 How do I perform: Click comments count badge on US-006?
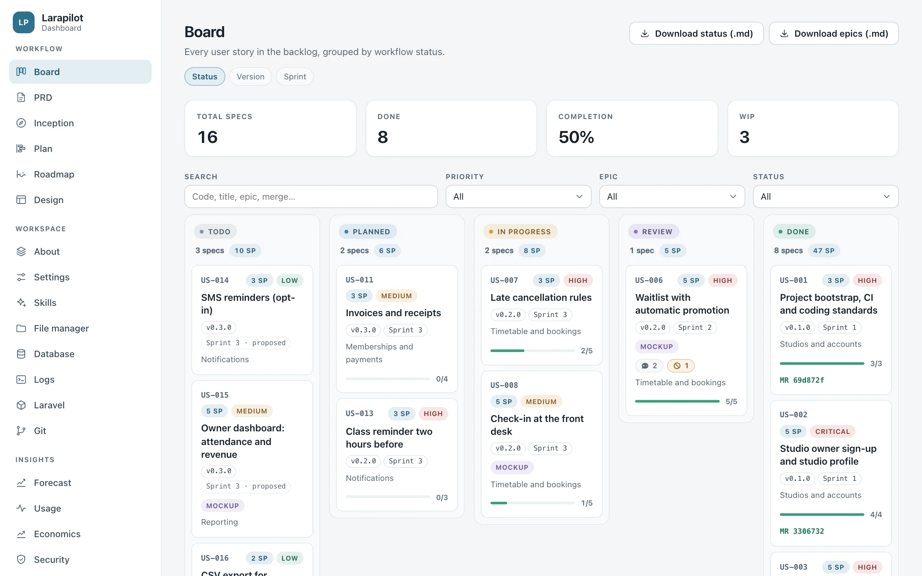[x=649, y=366]
